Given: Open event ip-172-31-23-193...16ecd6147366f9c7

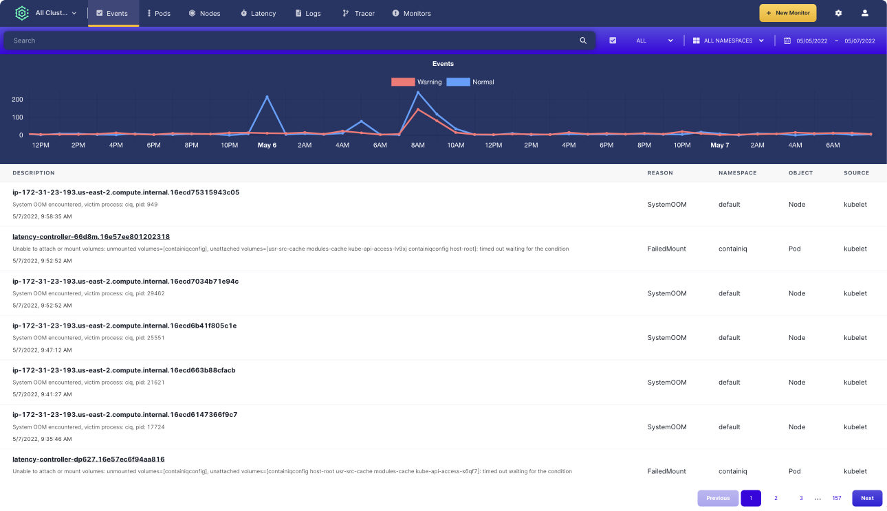Looking at the screenshot, I should (x=125, y=415).
